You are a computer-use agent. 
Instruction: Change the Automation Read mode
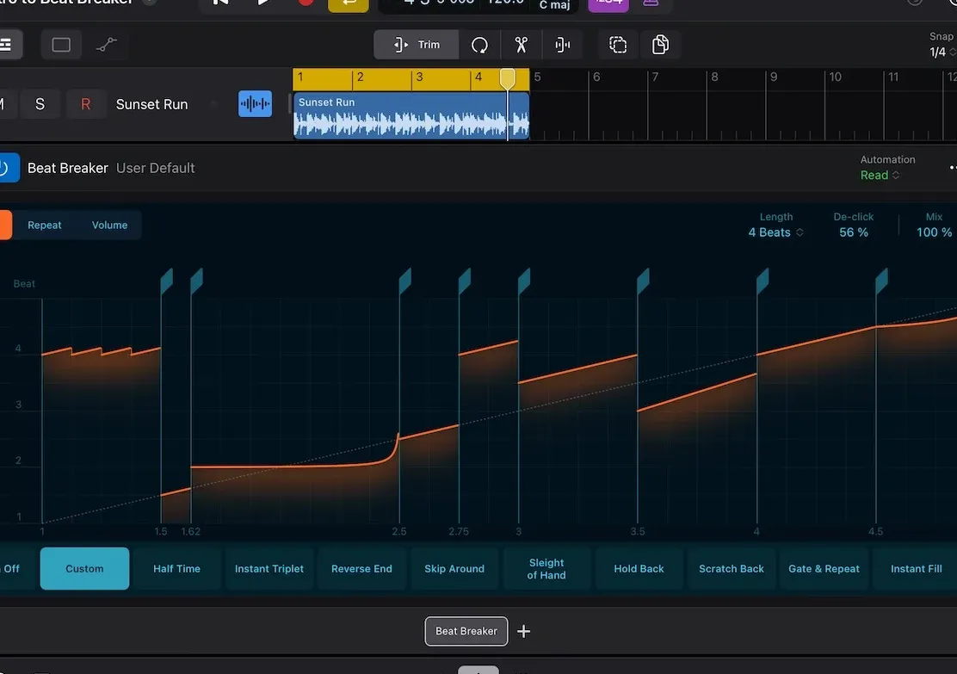[x=880, y=175]
